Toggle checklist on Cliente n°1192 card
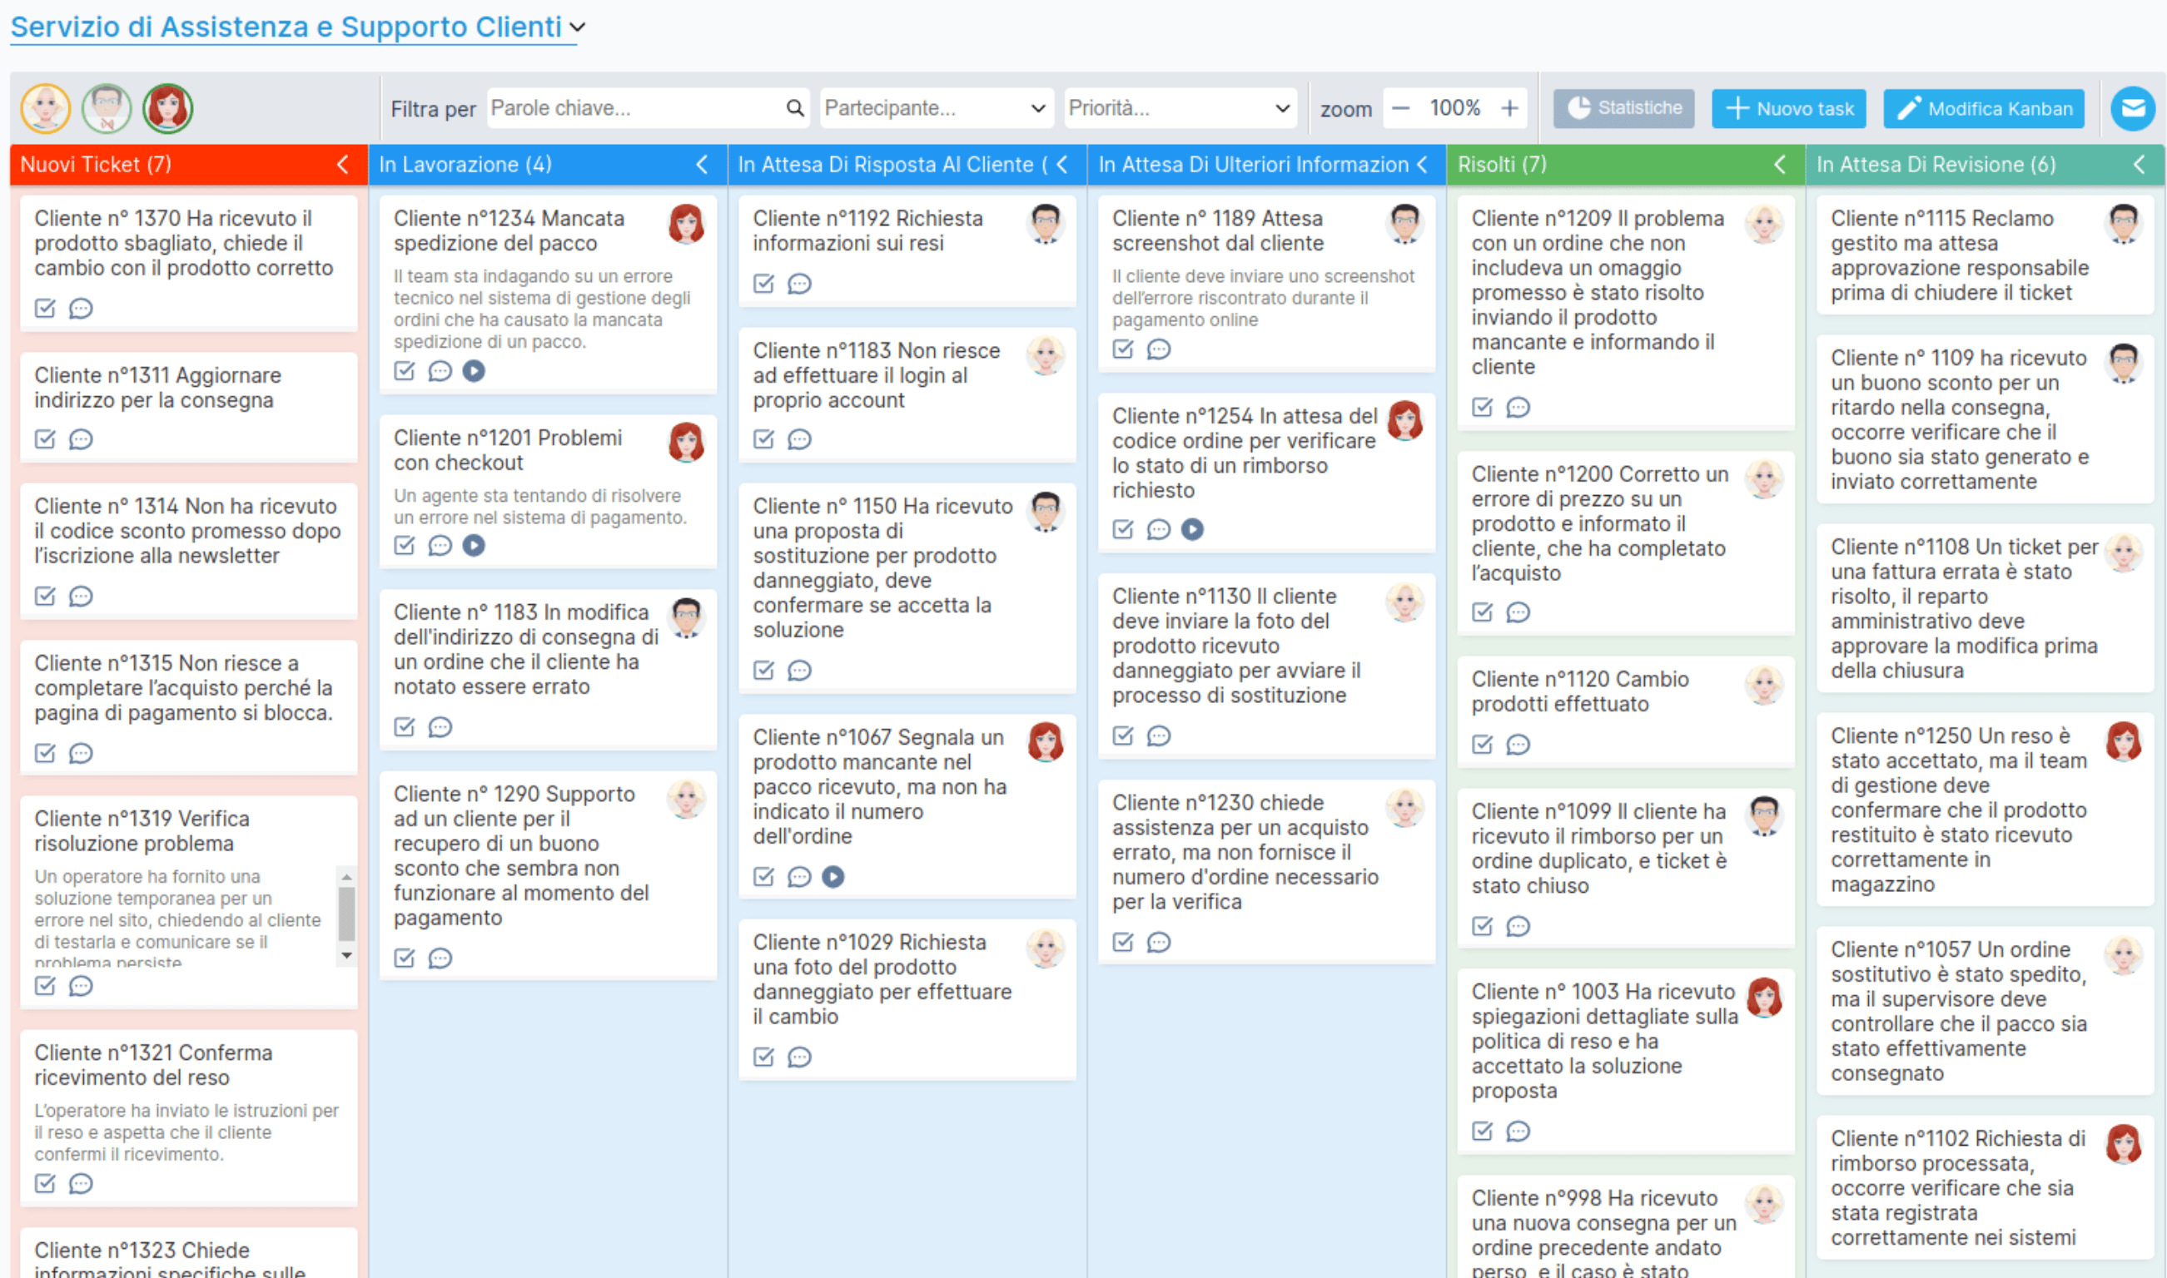This screenshot has width=2167, height=1278. pos(763,284)
